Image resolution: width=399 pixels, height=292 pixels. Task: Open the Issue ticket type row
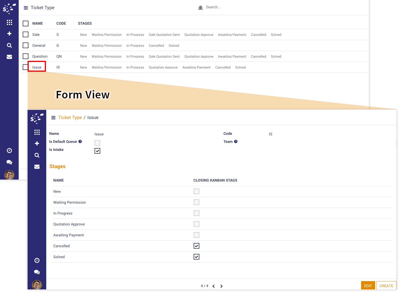point(37,67)
